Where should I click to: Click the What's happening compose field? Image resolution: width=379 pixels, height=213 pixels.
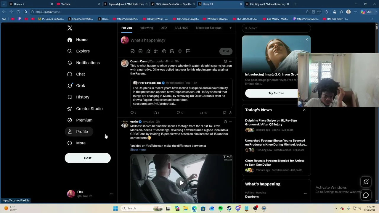pyautogui.click(x=181, y=40)
